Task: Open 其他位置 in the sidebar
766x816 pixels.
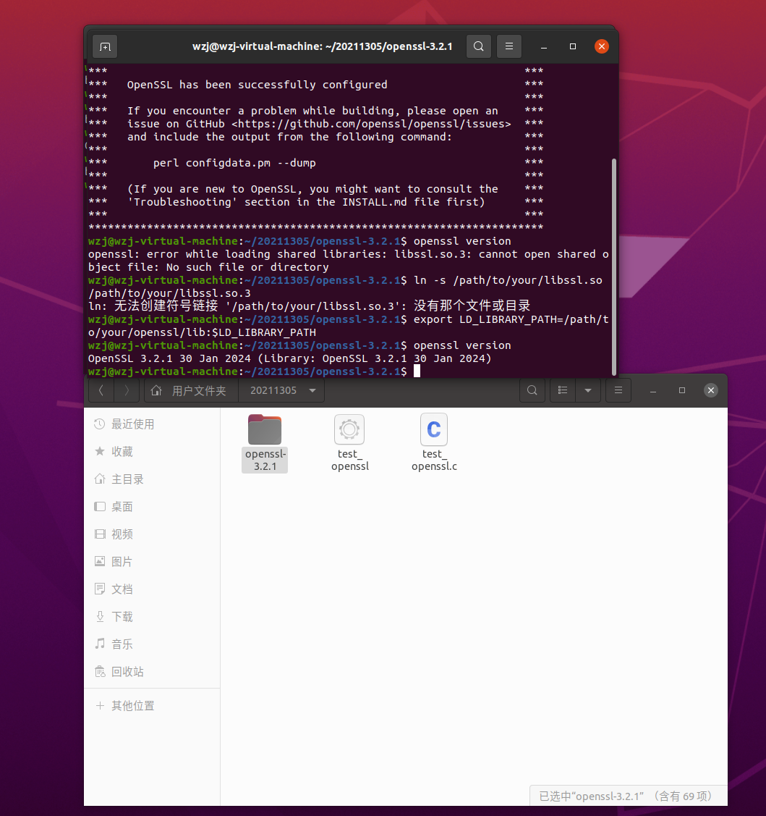Action: (152, 706)
